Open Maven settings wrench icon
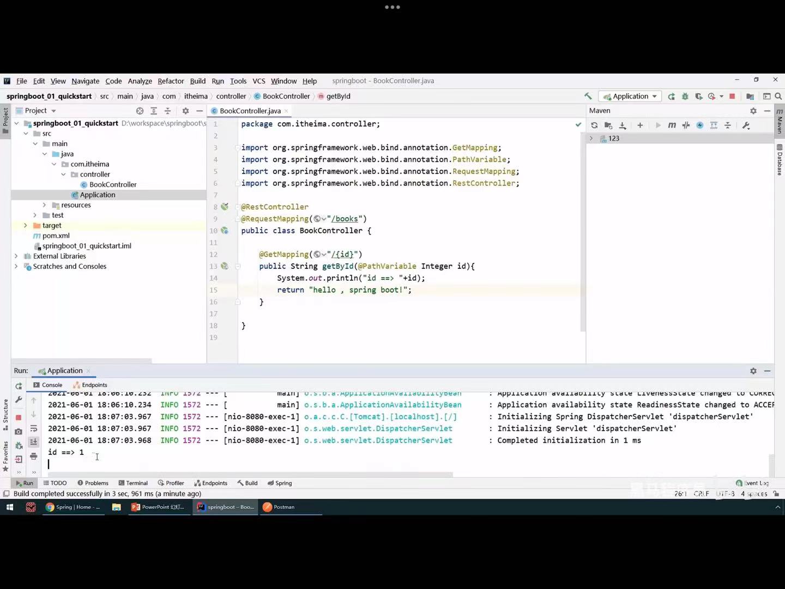The width and height of the screenshot is (785, 589). click(746, 125)
